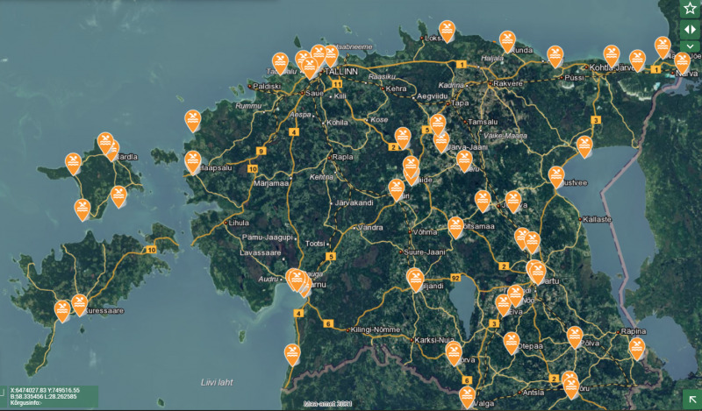Click the swimming marker at Tõrva
The width and height of the screenshot is (702, 411).
click(454, 352)
